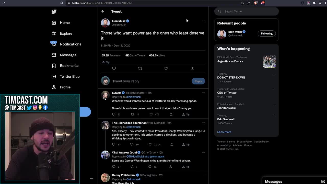Image resolution: width=327 pixels, height=184 pixels.
Task: Open browser extensions puzzle icon
Action: pyautogui.click(x=314, y=3)
